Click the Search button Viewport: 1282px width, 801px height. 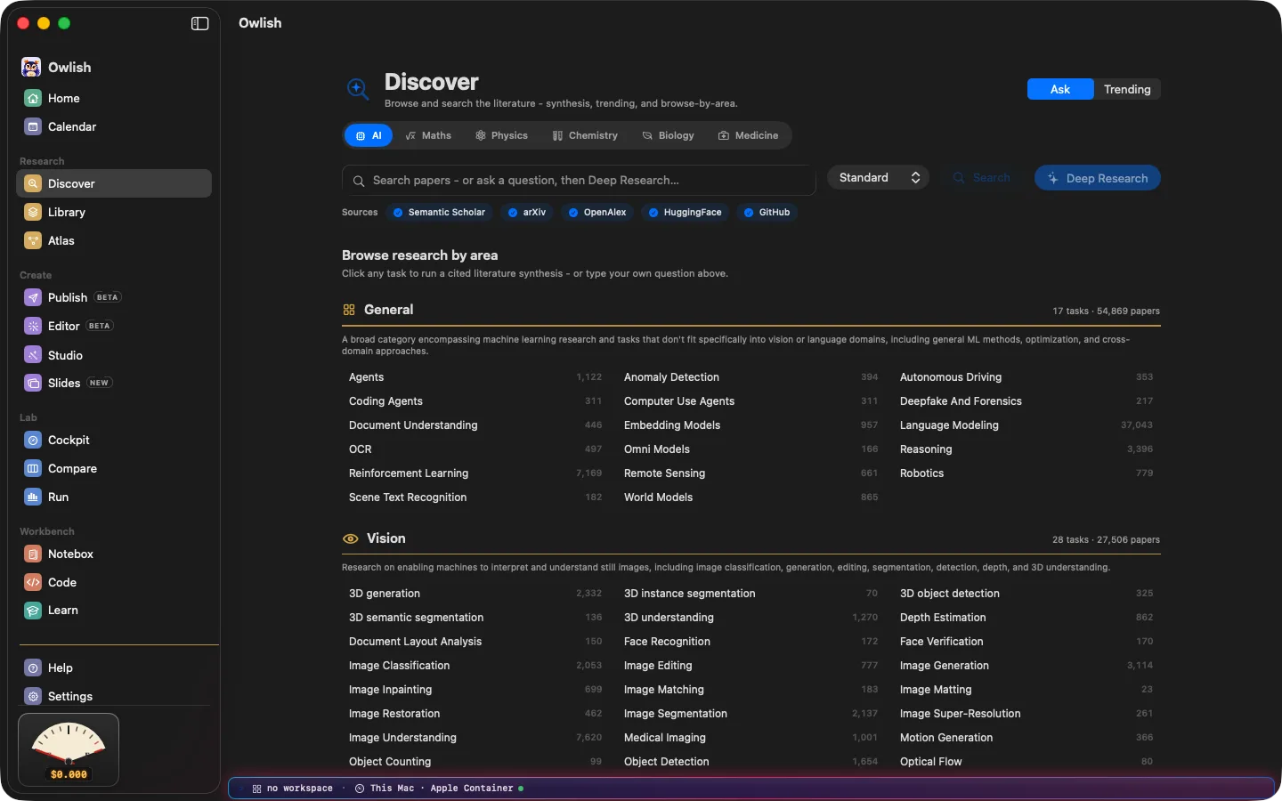click(981, 178)
